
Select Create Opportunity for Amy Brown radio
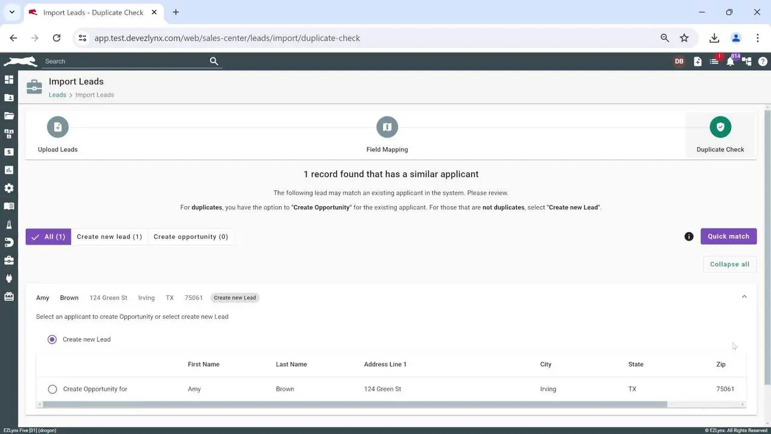52,389
